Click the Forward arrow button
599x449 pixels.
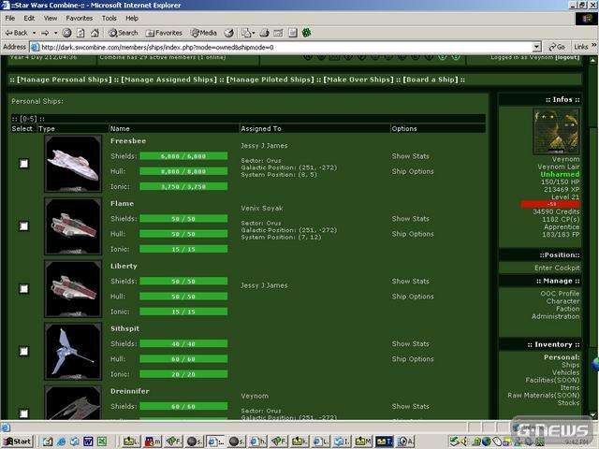click(x=45, y=33)
